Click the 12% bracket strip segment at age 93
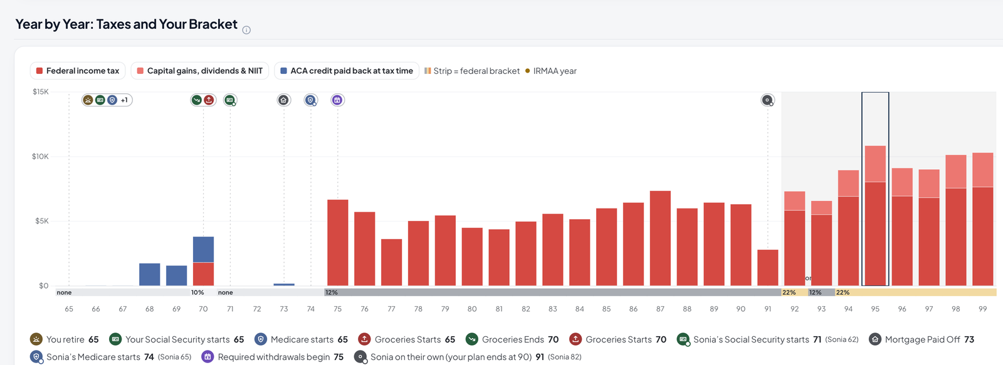 [x=821, y=292]
